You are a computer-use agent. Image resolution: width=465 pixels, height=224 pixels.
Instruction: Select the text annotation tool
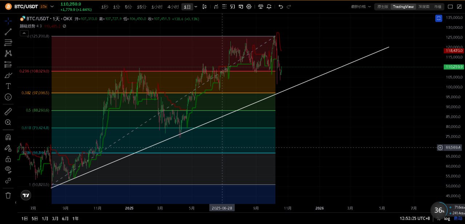point(8,86)
